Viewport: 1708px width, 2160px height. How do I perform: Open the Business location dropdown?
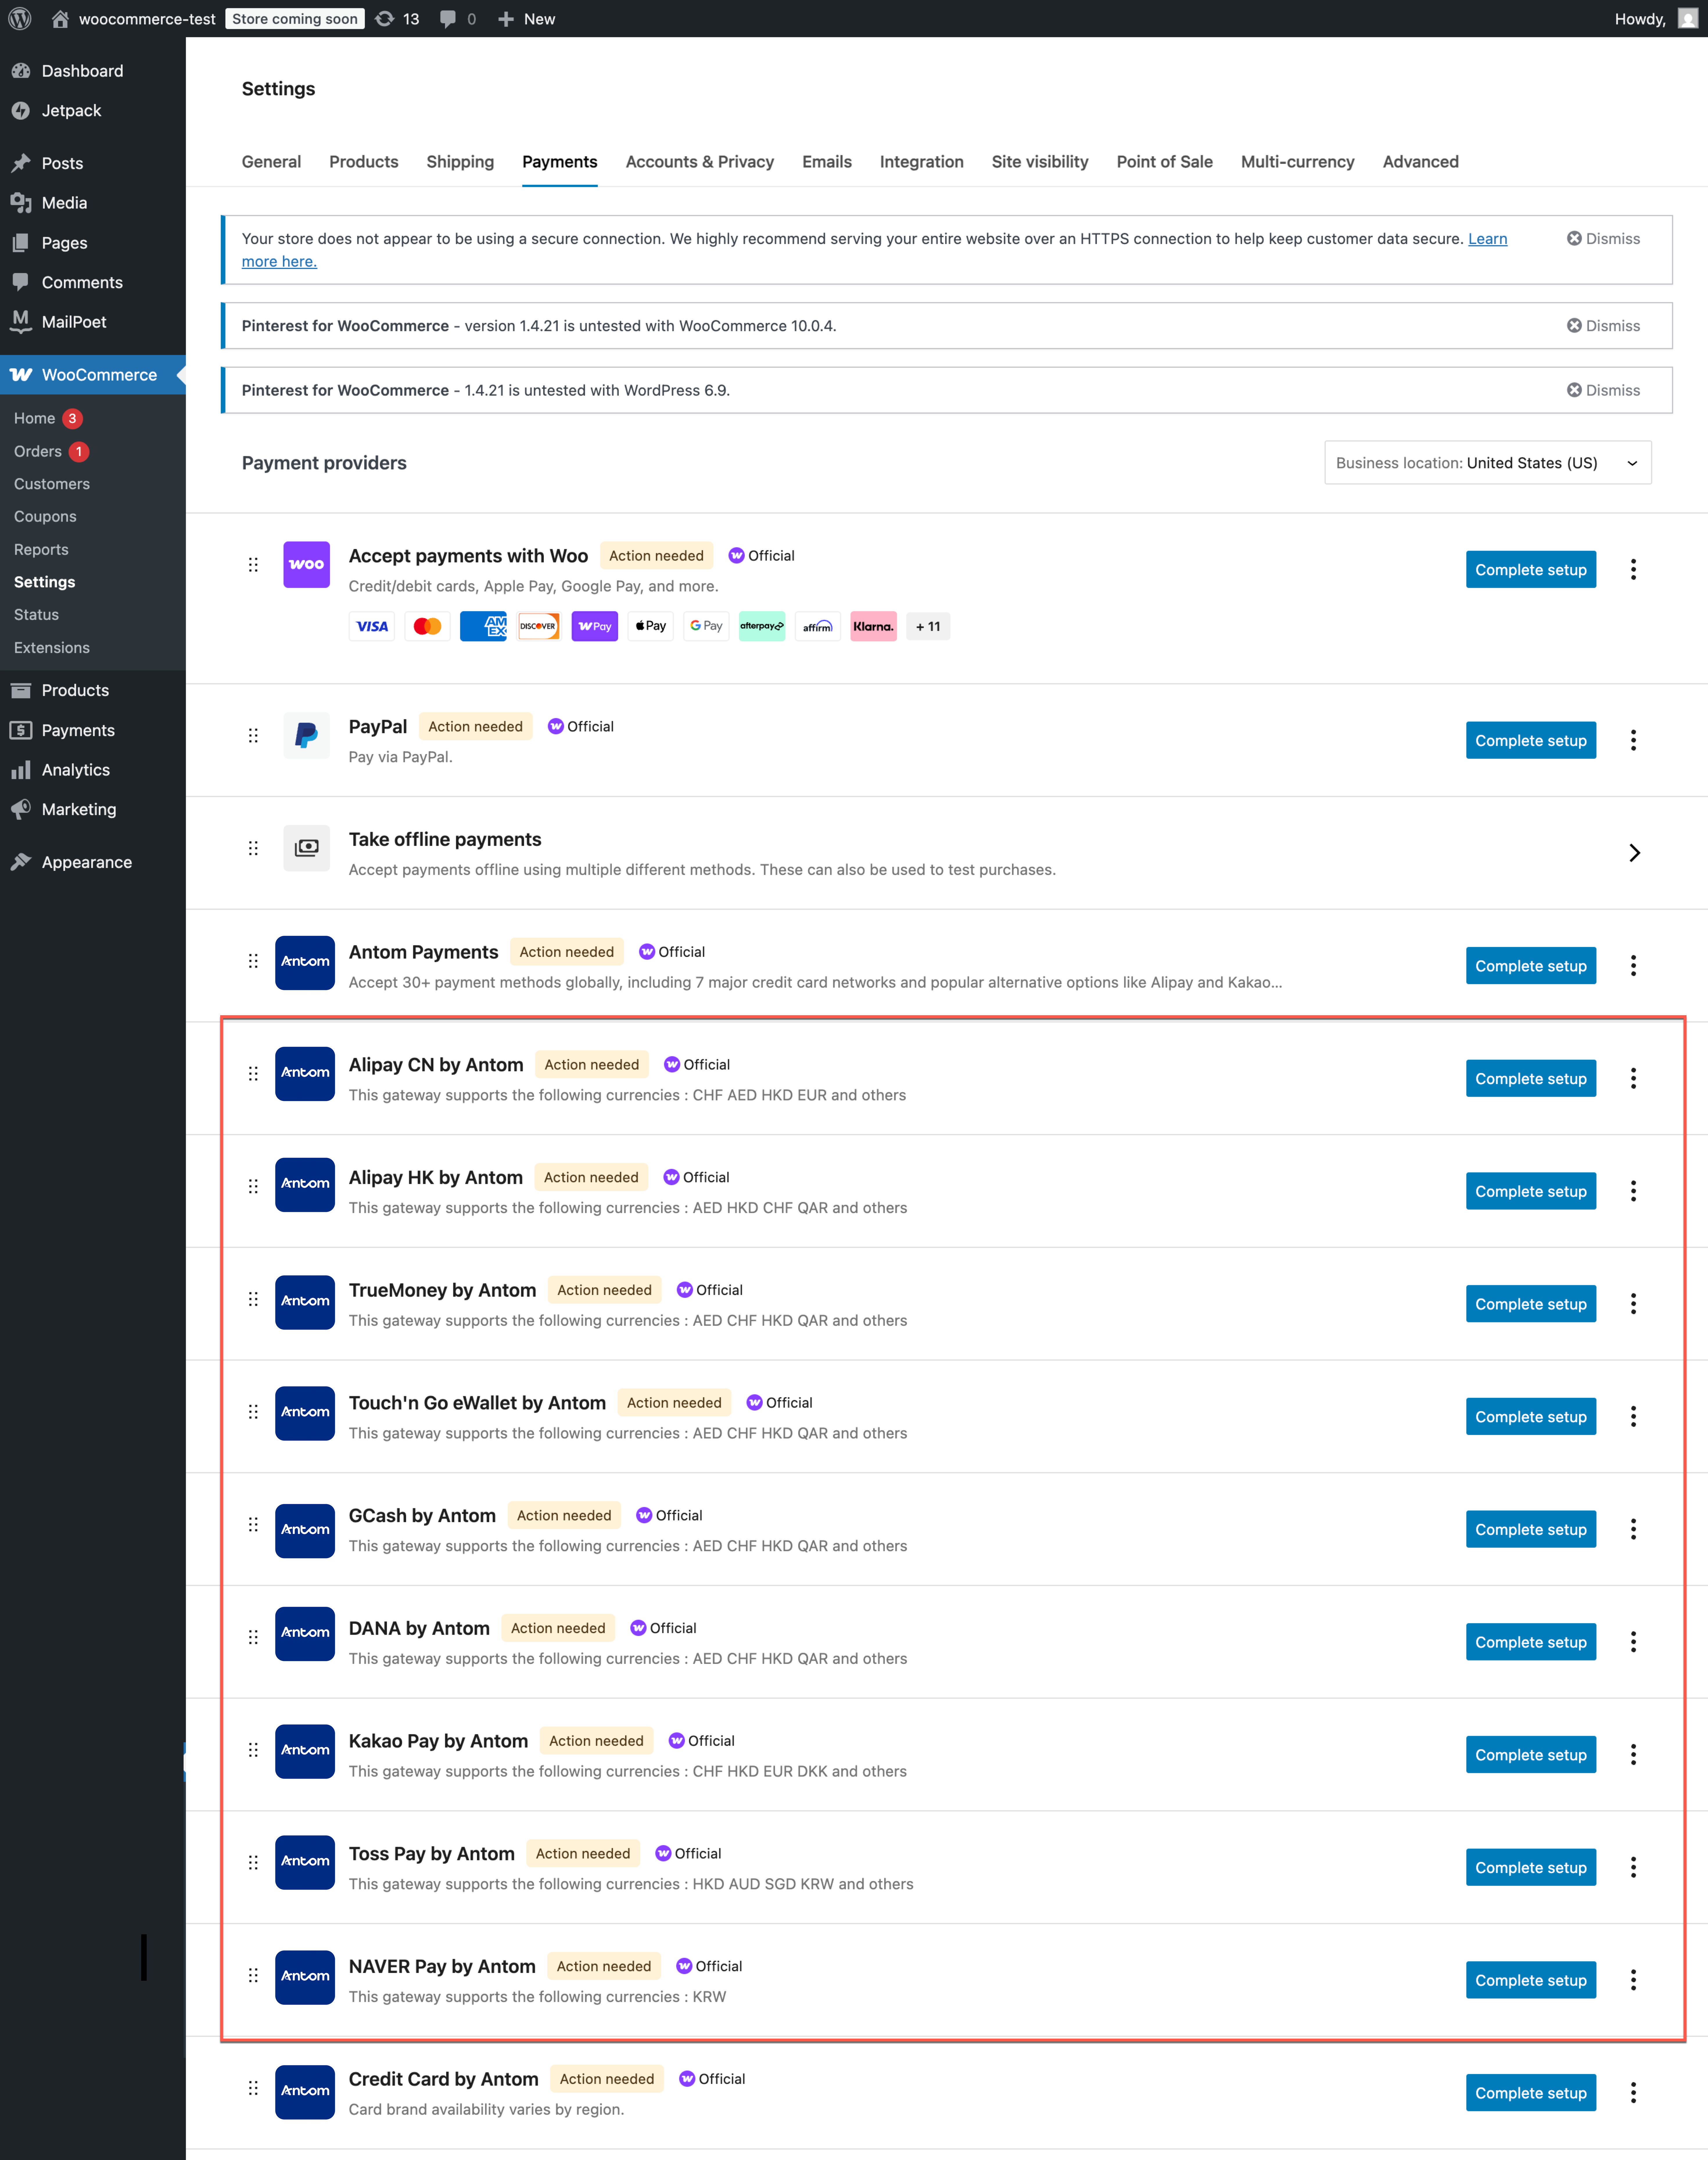tap(1488, 463)
